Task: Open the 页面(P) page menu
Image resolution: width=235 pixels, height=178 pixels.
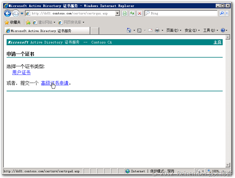Action: pyautogui.click(x=174, y=30)
